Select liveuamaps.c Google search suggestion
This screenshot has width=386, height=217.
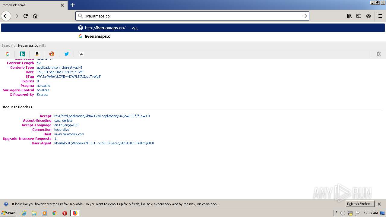click(x=193, y=36)
